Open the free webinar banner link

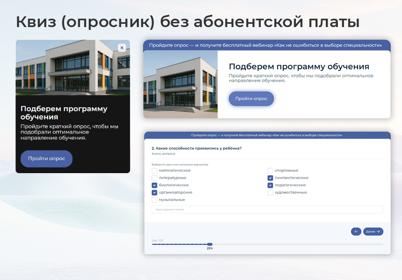[x=267, y=45]
